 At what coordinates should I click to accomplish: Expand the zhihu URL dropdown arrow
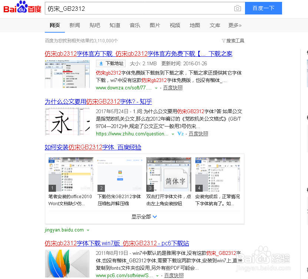(x=173, y=134)
